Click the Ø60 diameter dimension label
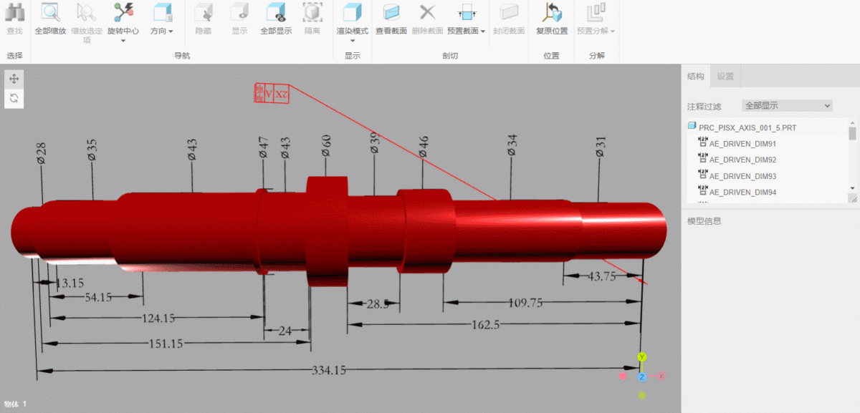The width and height of the screenshot is (860, 413). point(326,145)
